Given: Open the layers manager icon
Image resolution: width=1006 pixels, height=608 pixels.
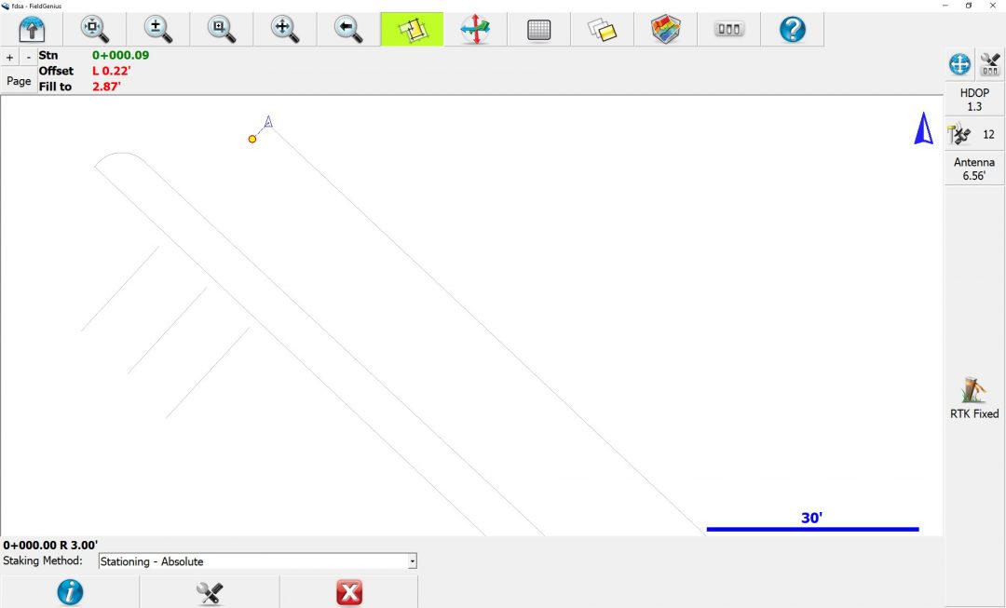Looking at the screenshot, I should [602, 30].
